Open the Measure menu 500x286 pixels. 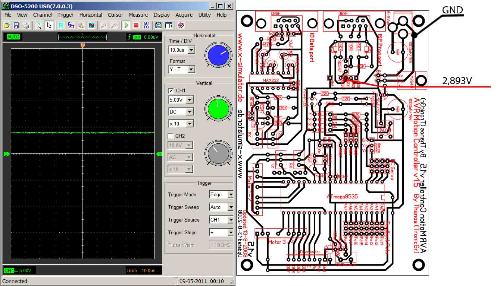[138, 15]
